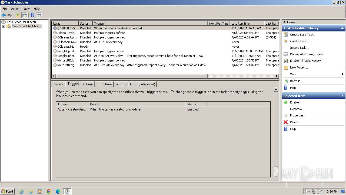Image resolution: width=346 pixels, height=195 pixels.
Task: Open Internet Explorer from the taskbar
Action: tap(21, 191)
